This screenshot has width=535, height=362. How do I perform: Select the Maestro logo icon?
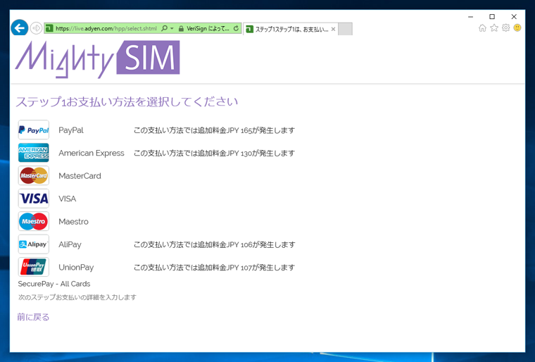tap(34, 221)
